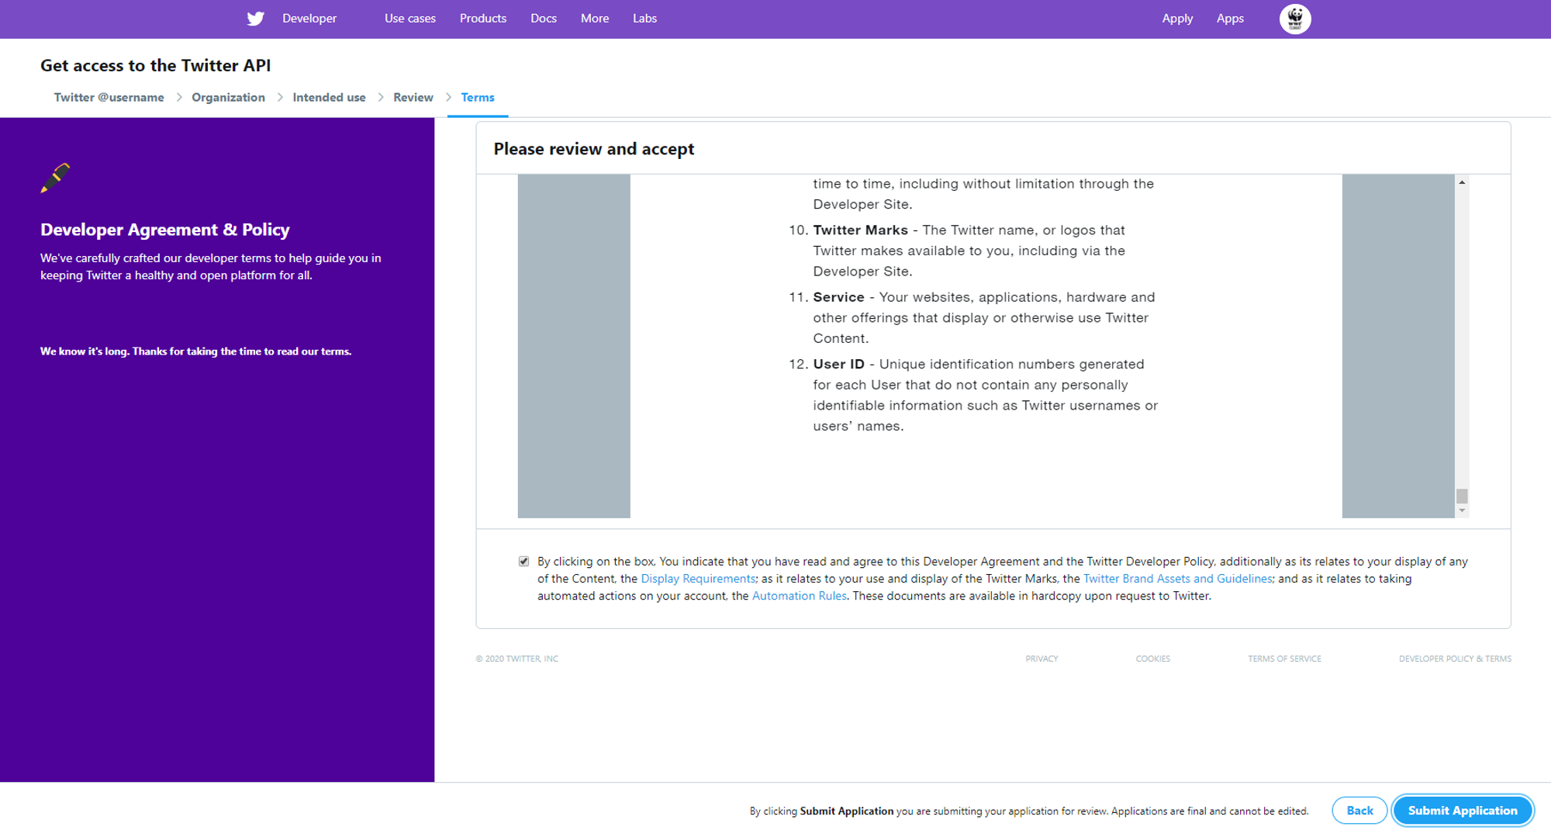1551x837 pixels.
Task: Open Apps in the top bar
Action: pyautogui.click(x=1230, y=19)
